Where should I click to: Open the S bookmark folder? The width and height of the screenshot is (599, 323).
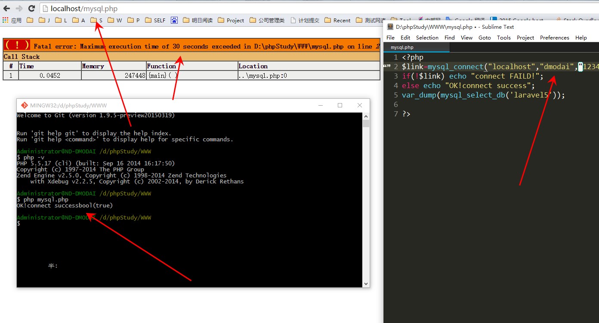[x=96, y=20]
